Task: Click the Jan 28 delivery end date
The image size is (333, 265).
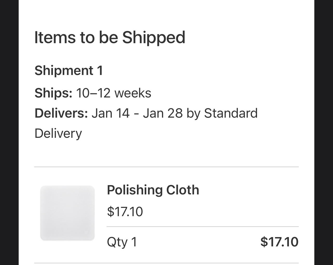Action: coord(163,113)
